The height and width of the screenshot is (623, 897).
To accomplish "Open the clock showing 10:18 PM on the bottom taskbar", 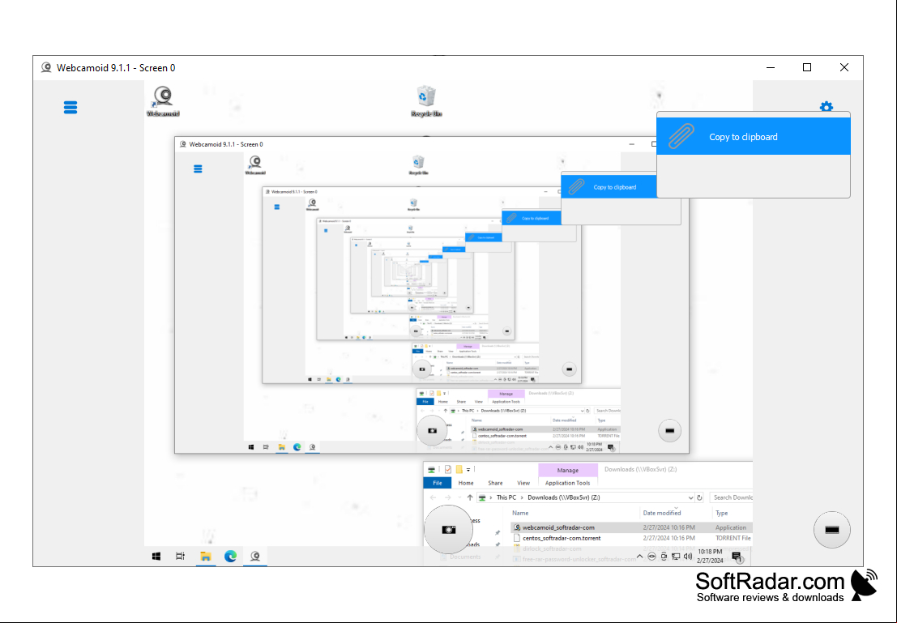I will point(710,556).
